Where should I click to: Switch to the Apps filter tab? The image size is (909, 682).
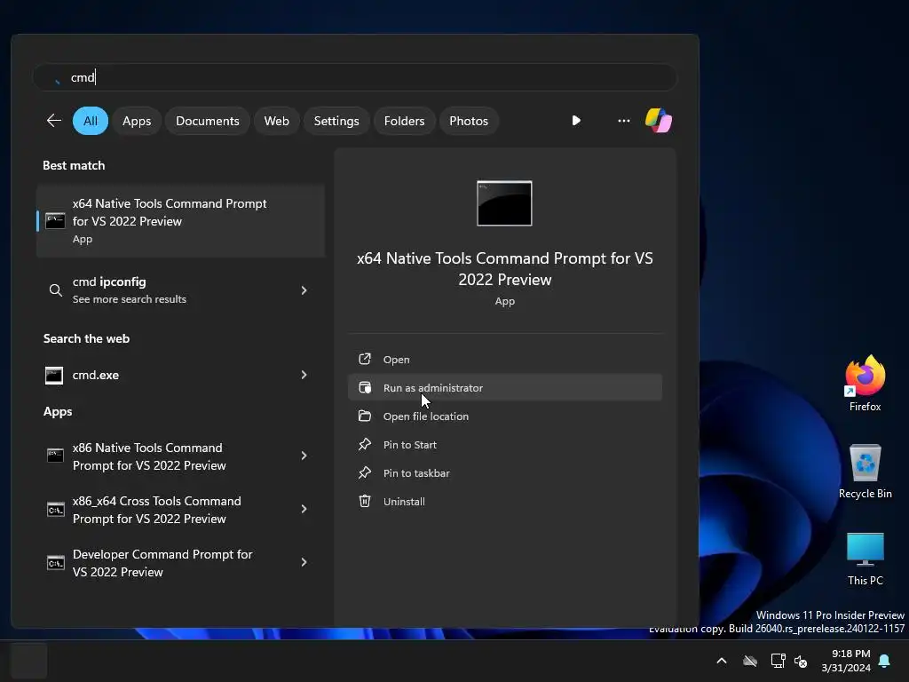tap(137, 121)
